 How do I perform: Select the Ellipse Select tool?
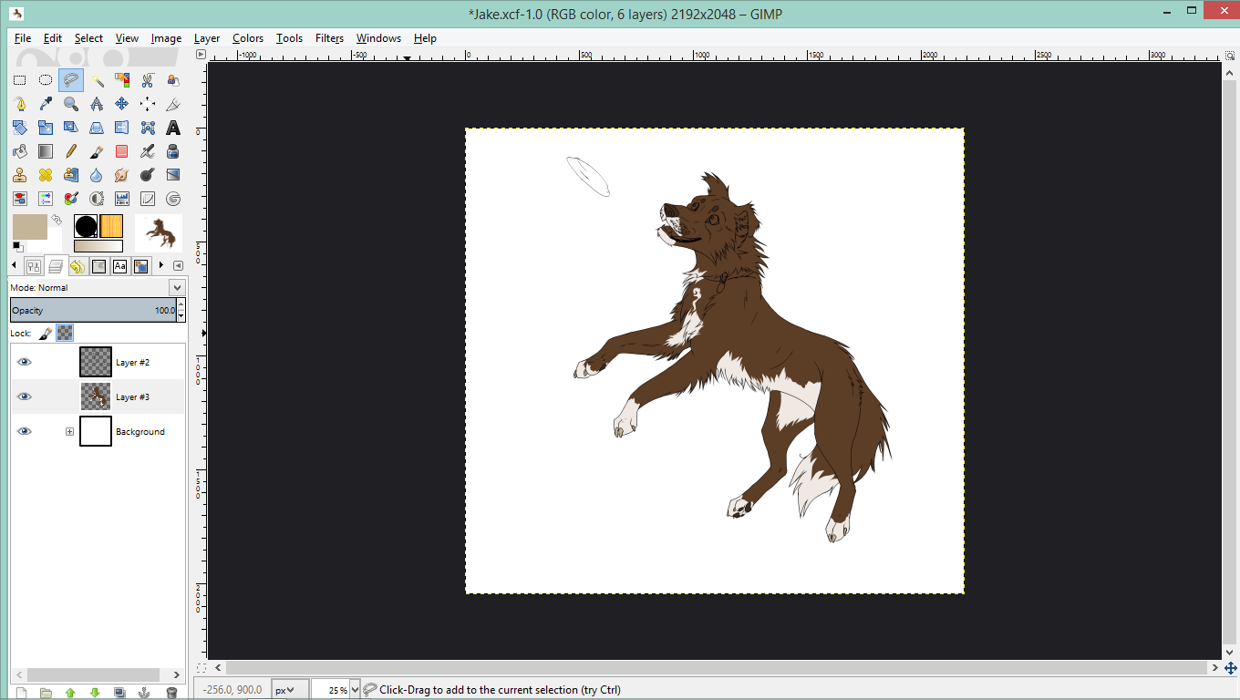45,80
